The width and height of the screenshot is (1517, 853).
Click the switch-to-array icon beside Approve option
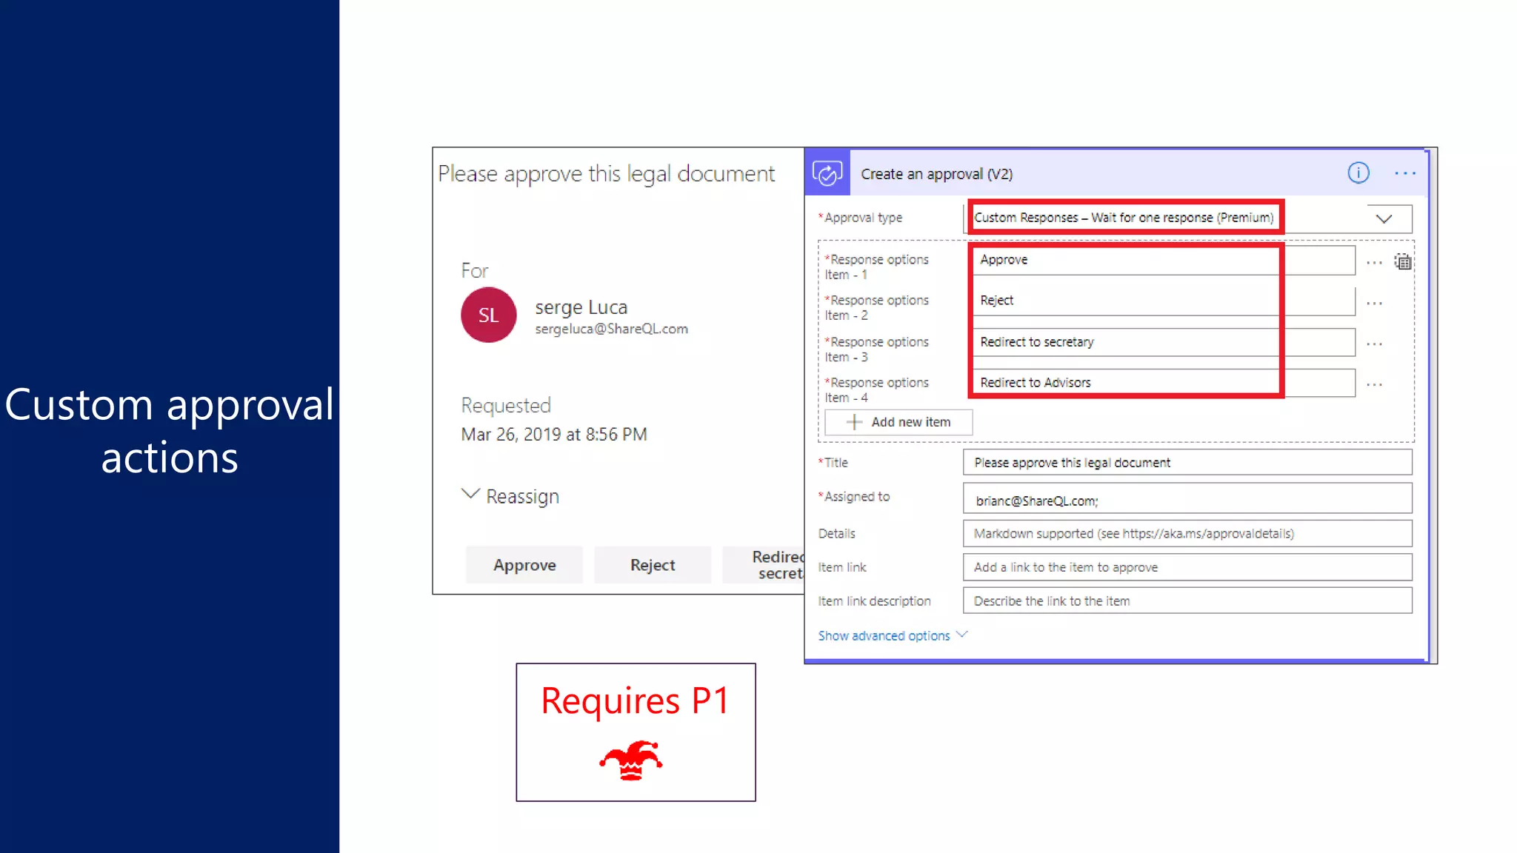(x=1403, y=261)
